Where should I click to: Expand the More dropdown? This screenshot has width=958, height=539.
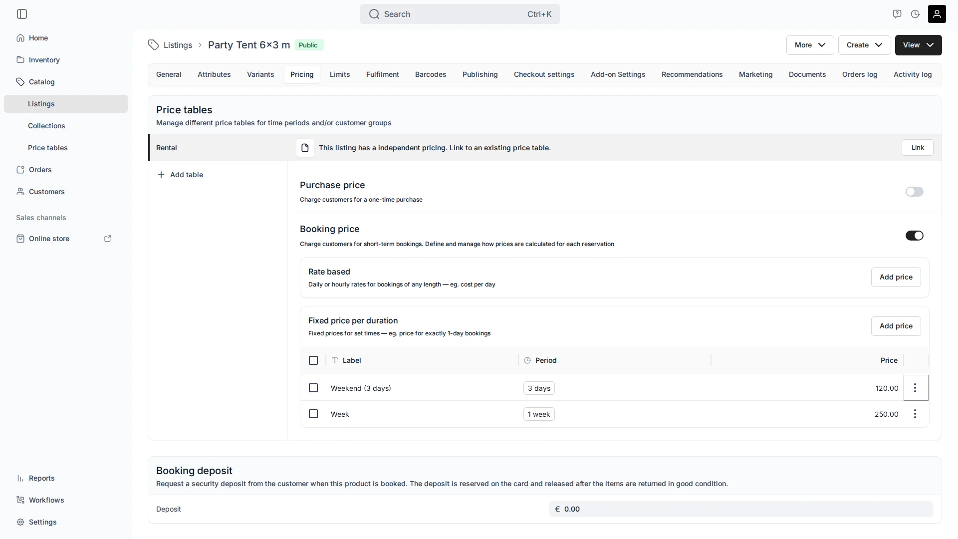point(810,45)
